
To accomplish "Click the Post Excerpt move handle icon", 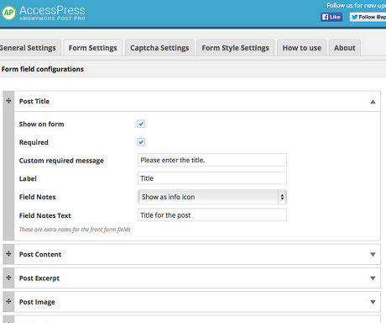I will coord(8,278).
